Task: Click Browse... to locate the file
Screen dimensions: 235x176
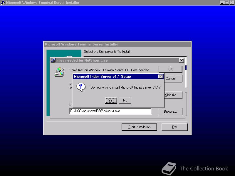Action: click(x=170, y=111)
